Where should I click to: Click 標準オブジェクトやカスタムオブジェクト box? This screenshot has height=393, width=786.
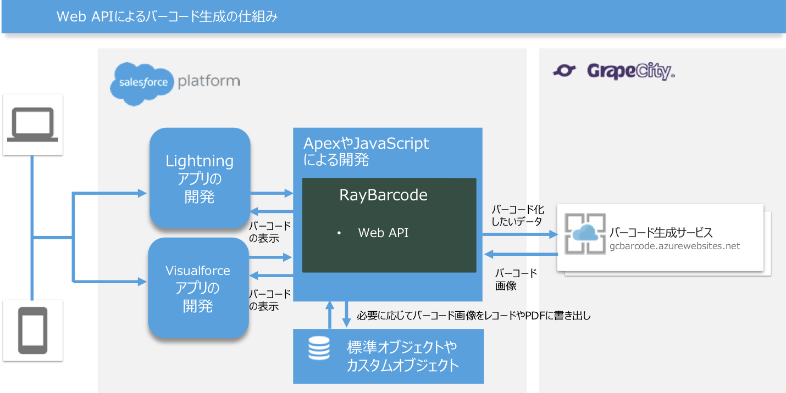point(388,356)
